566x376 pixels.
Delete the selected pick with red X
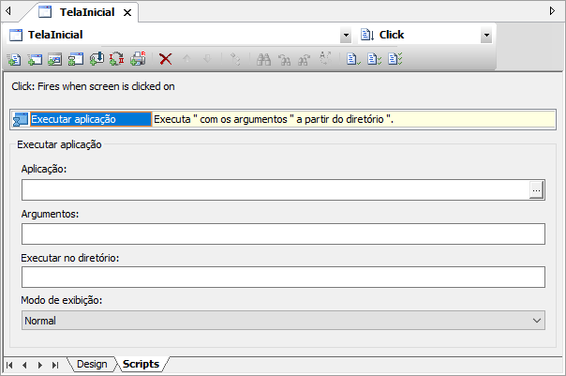coord(166,59)
